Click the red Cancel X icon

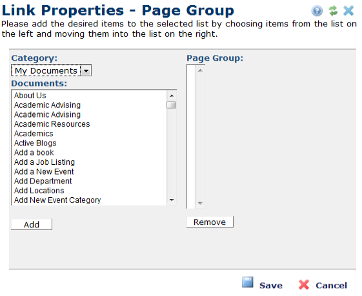click(x=303, y=284)
